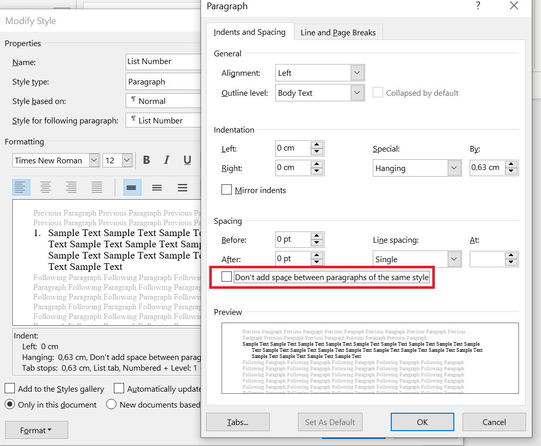The height and width of the screenshot is (446, 541).
Task: Increase Left indentation value
Action: pyautogui.click(x=317, y=144)
